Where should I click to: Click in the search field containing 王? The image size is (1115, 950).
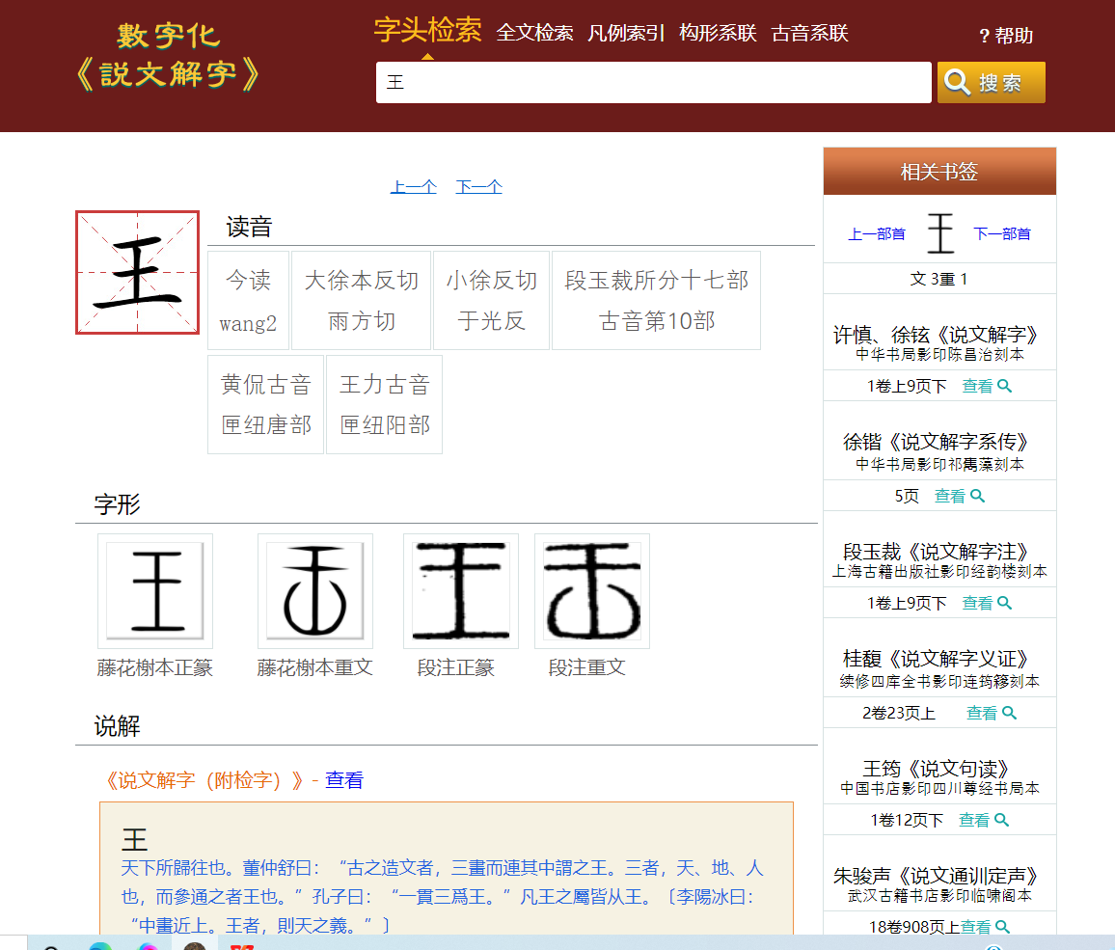point(653,83)
